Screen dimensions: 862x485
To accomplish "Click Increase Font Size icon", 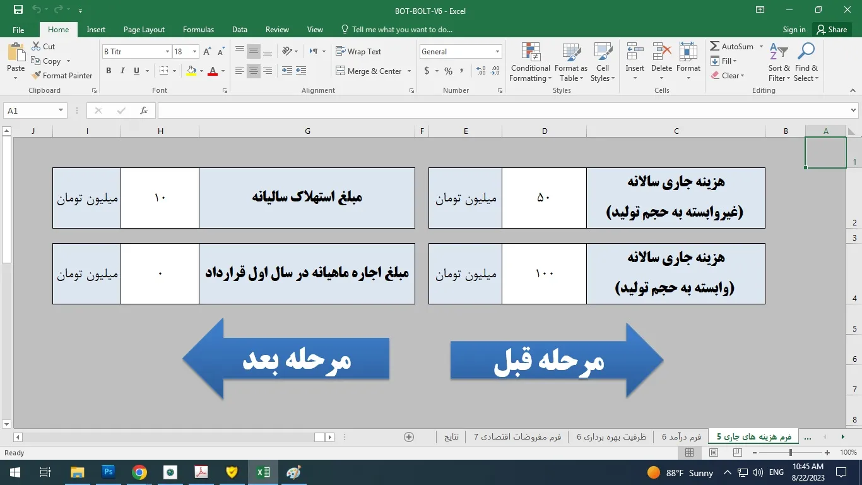I will coord(208,52).
